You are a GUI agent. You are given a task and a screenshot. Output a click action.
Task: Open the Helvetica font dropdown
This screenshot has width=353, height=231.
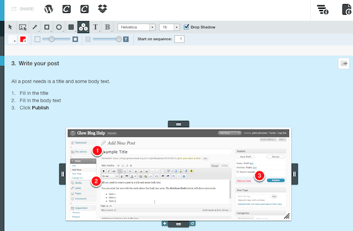136,27
